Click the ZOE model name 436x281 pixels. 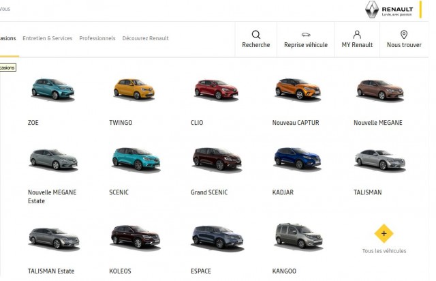(x=33, y=123)
